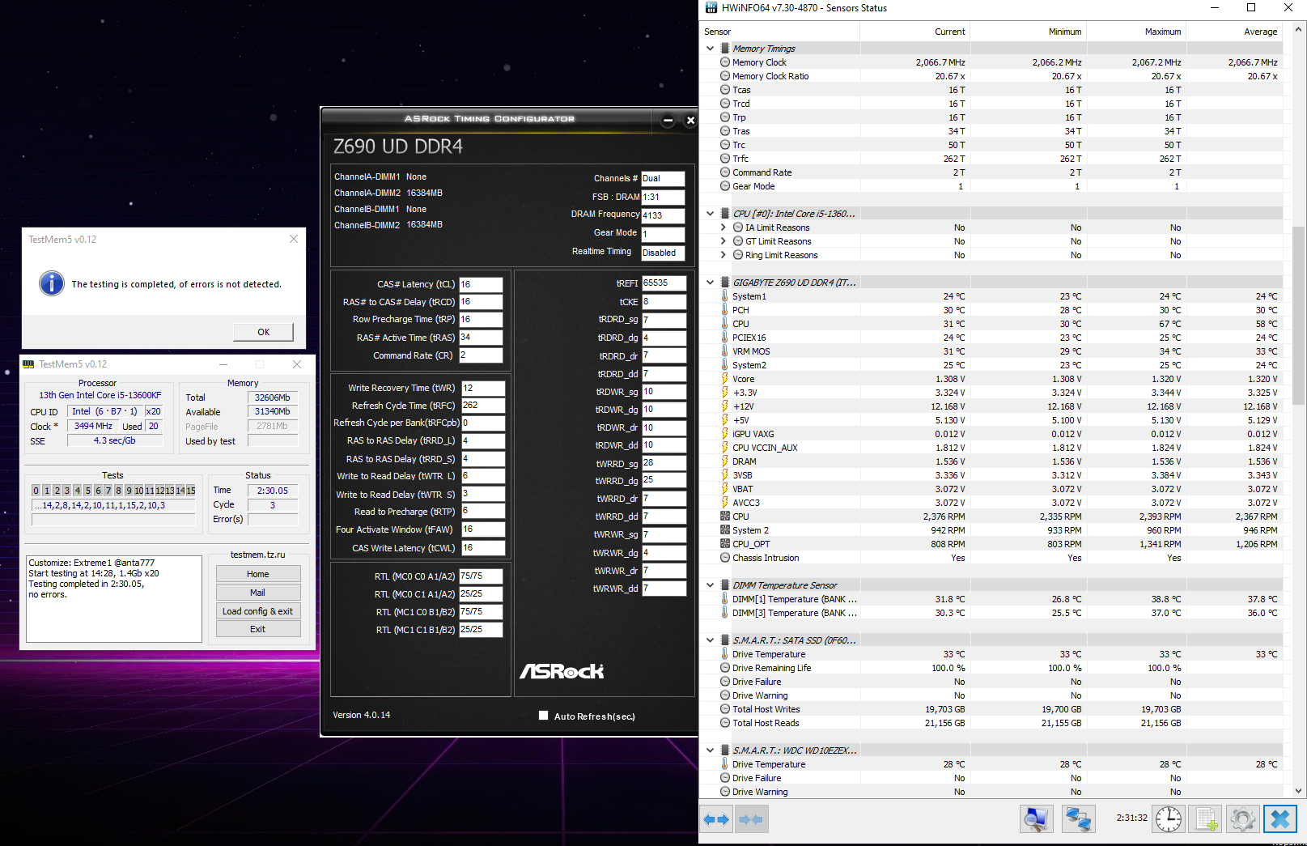This screenshot has height=846, width=1307.
Task: Click the Home button in TestMem5
Action: pos(258,574)
